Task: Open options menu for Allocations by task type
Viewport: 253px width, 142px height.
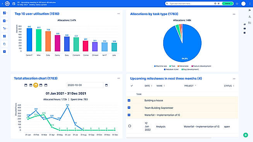Action: [x=234, y=14]
